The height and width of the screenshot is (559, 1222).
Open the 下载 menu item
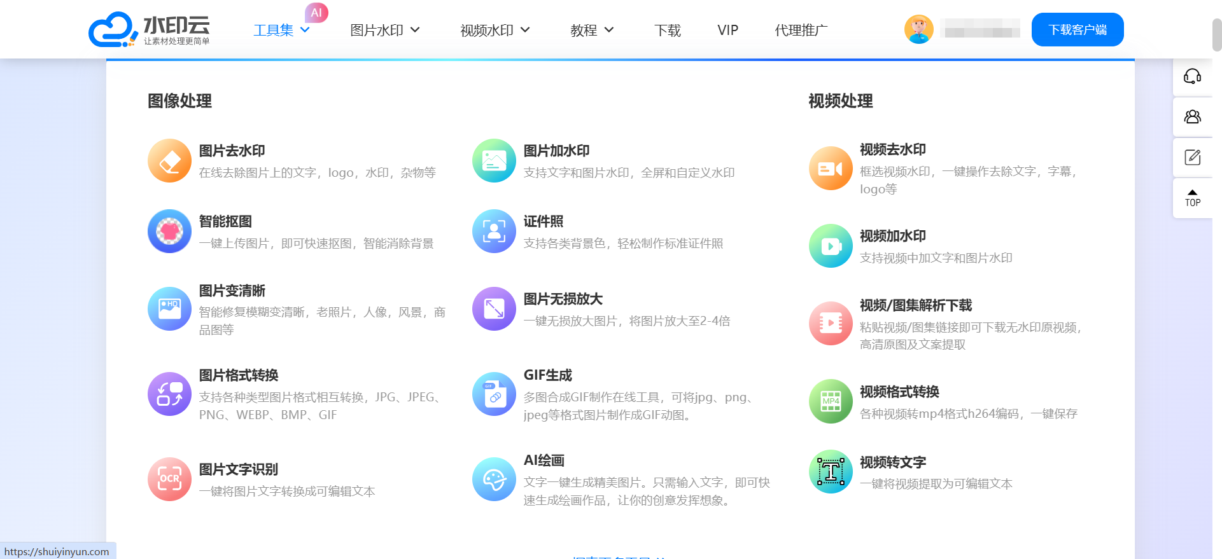click(x=668, y=30)
